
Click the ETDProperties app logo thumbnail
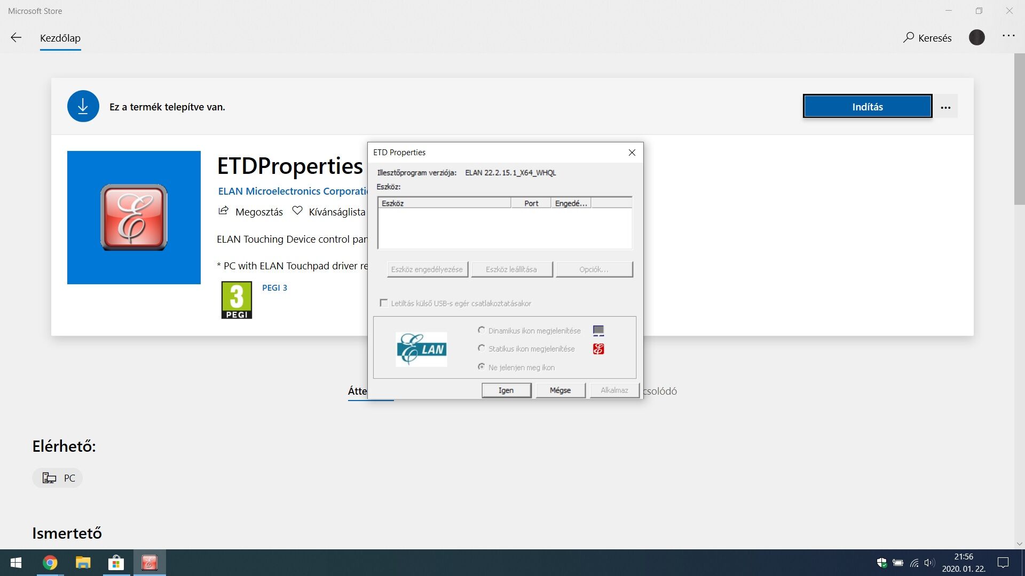coord(134,218)
